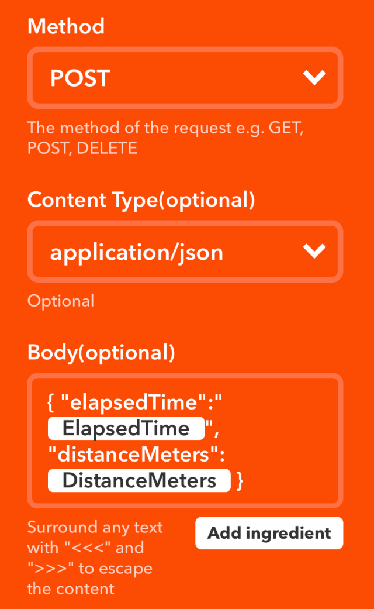The image size is (374, 609).
Task: Select the ElapsedTime ingredient pill
Action: pyautogui.click(x=126, y=428)
